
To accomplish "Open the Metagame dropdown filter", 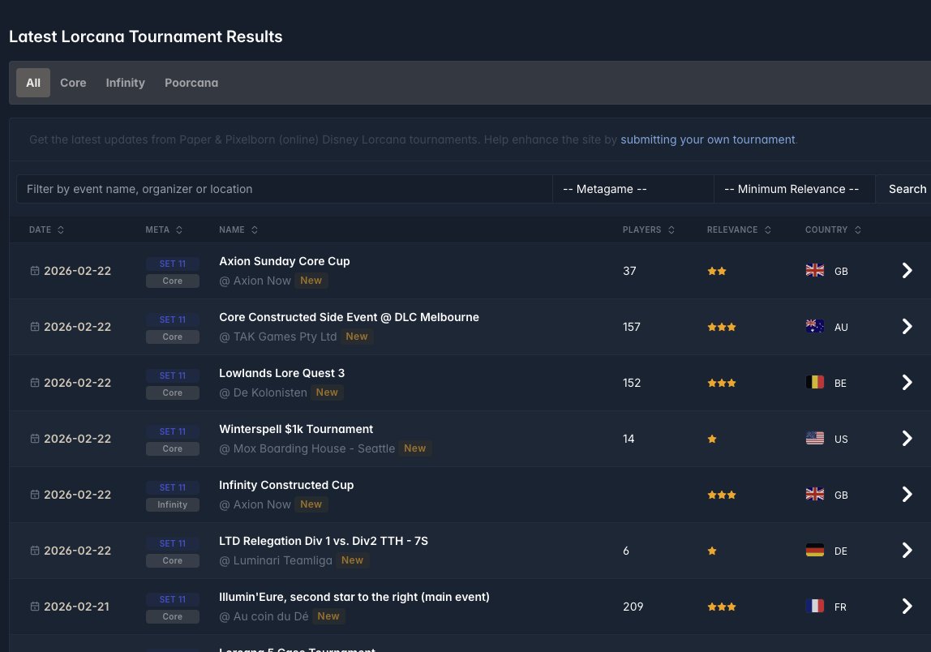I will (633, 189).
